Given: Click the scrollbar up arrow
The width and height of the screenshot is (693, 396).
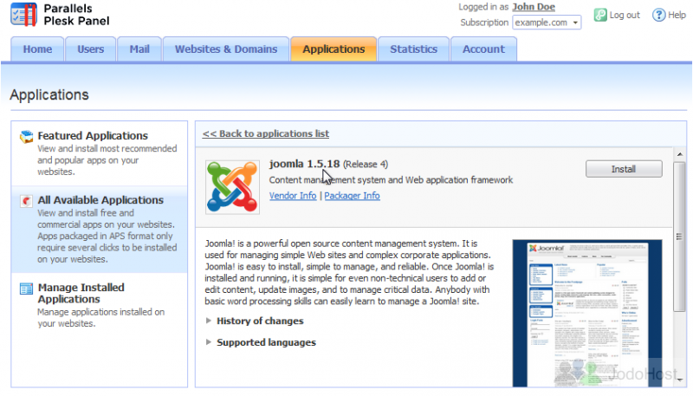Looking at the screenshot, I should 680,154.
